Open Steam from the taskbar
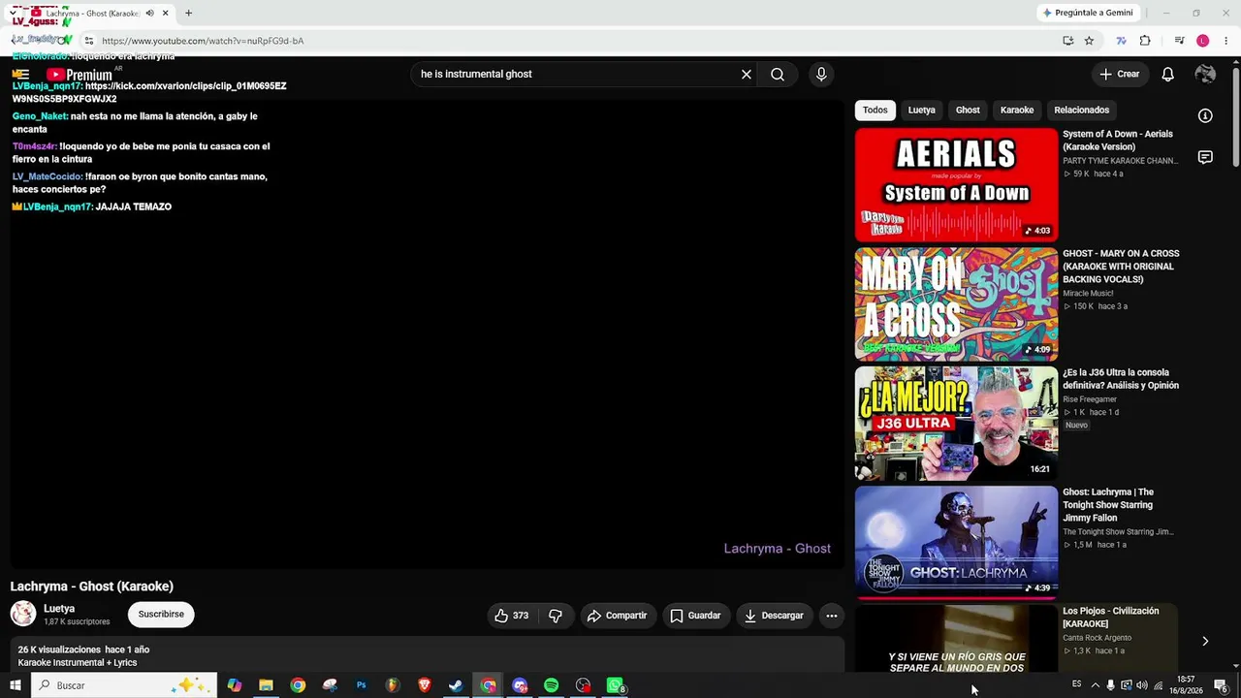Screen dimensions: 1241x698 [x=456, y=685]
